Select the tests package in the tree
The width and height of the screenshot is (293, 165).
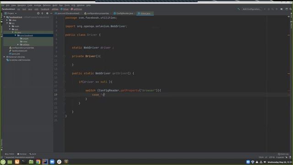click(24, 42)
